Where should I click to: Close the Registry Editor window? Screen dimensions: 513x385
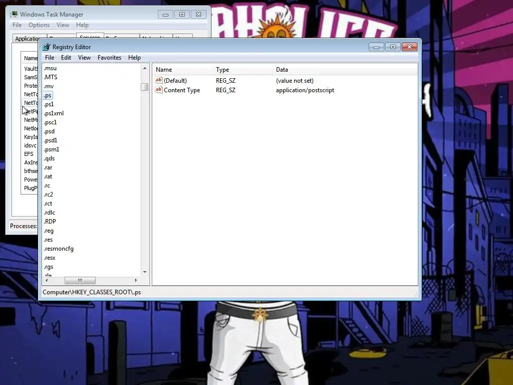click(x=409, y=47)
